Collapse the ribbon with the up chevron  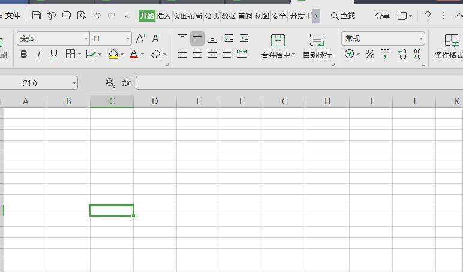pos(459,16)
